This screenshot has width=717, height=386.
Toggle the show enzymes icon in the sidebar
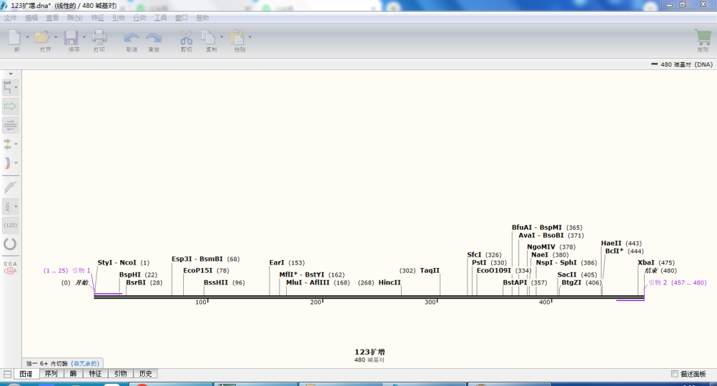(x=7, y=87)
